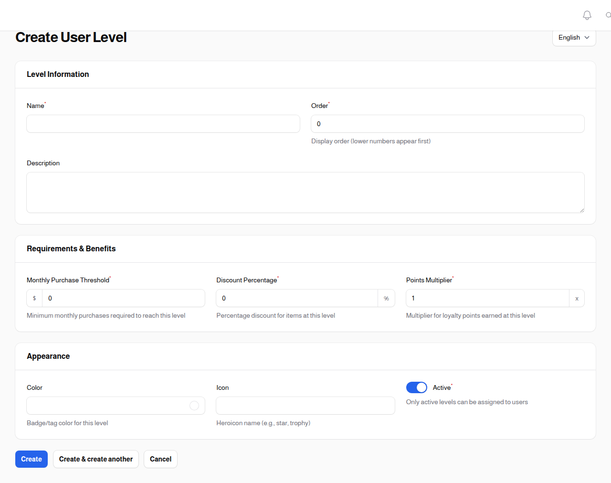Click the Icon heroicon name field
The width and height of the screenshot is (611, 483).
(305, 405)
